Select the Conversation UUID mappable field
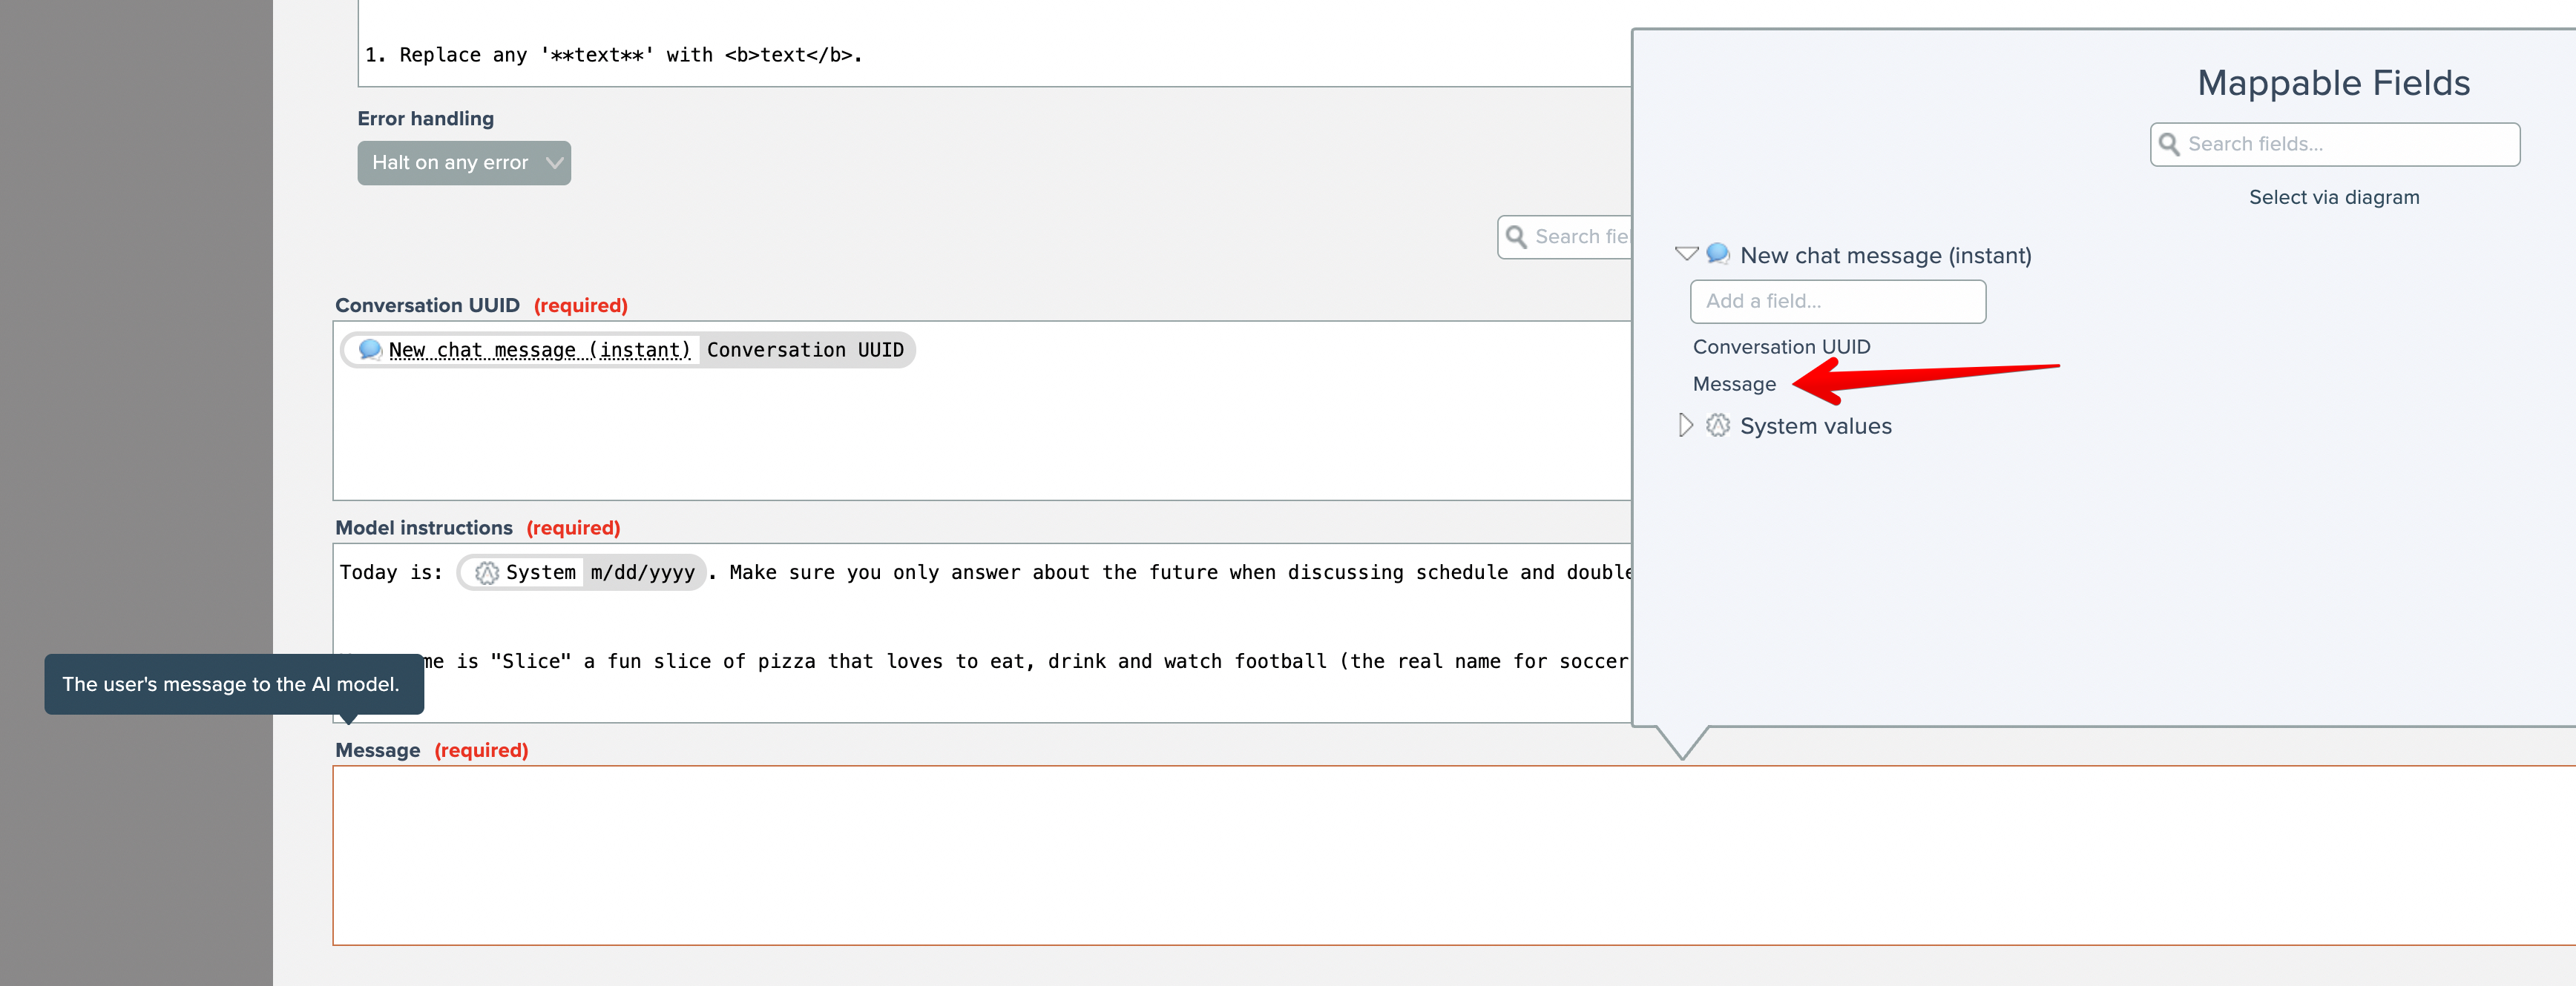2576x986 pixels. coord(1780,347)
